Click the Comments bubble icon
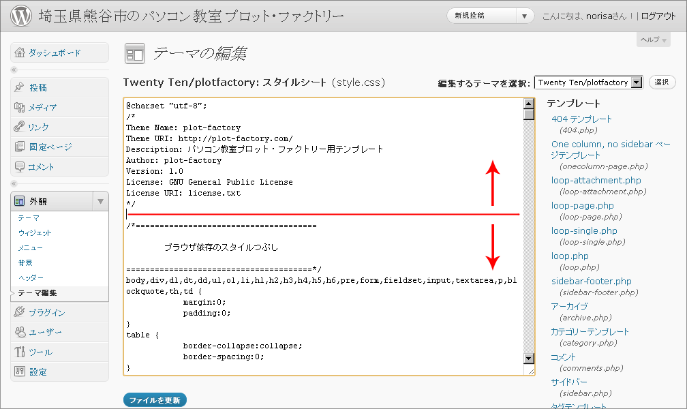 [20, 166]
